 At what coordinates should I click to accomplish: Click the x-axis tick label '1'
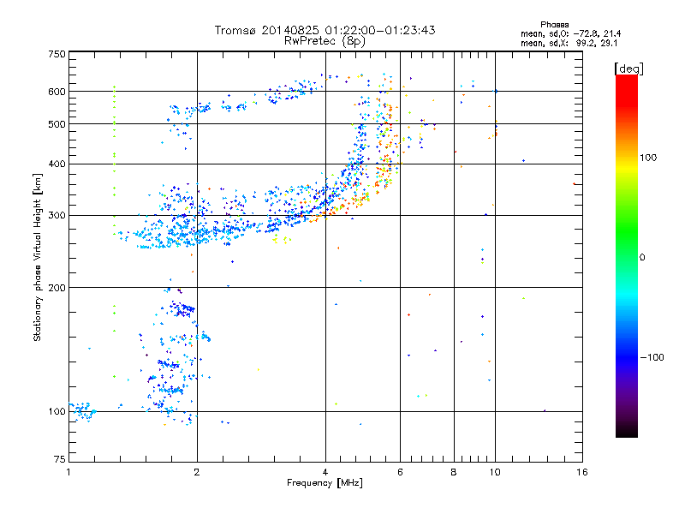click(68, 472)
